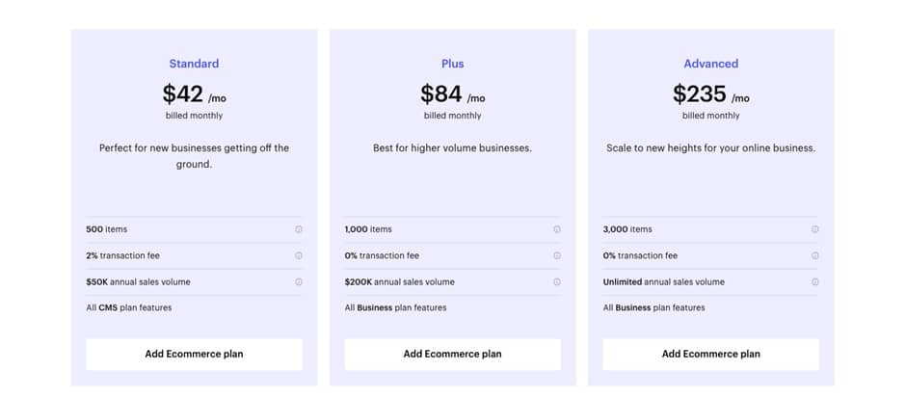Show info for Unlimited annual sales volume
The width and height of the screenshot is (906, 398).
pyautogui.click(x=815, y=282)
